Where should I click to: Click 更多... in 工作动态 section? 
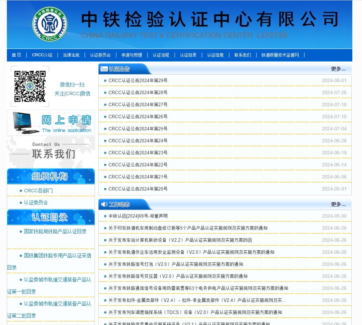click(338, 204)
